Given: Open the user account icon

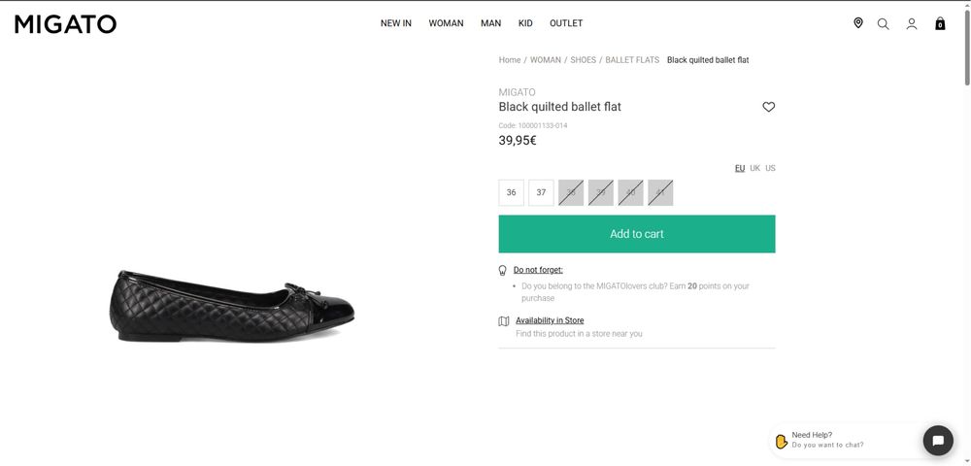Looking at the screenshot, I should coord(912,24).
